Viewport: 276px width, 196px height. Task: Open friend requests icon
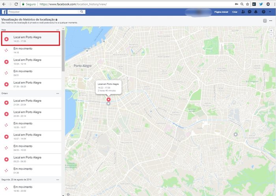(x=243, y=12)
